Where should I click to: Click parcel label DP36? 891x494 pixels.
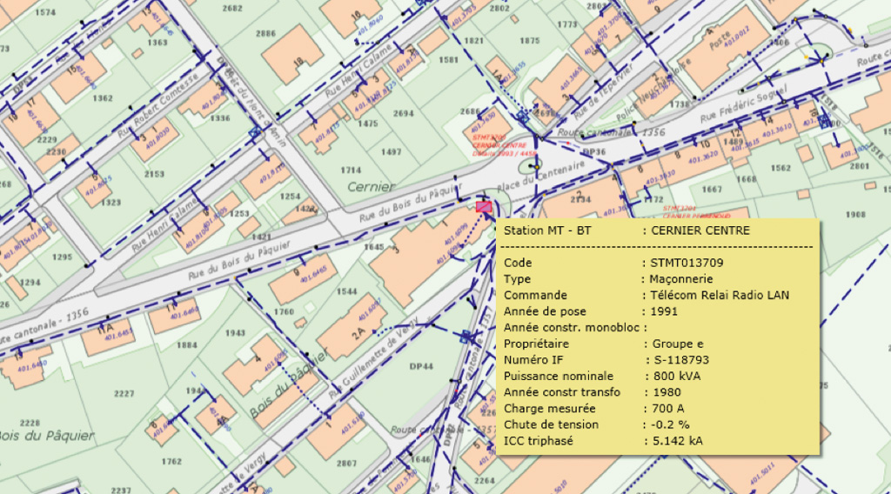593,151
